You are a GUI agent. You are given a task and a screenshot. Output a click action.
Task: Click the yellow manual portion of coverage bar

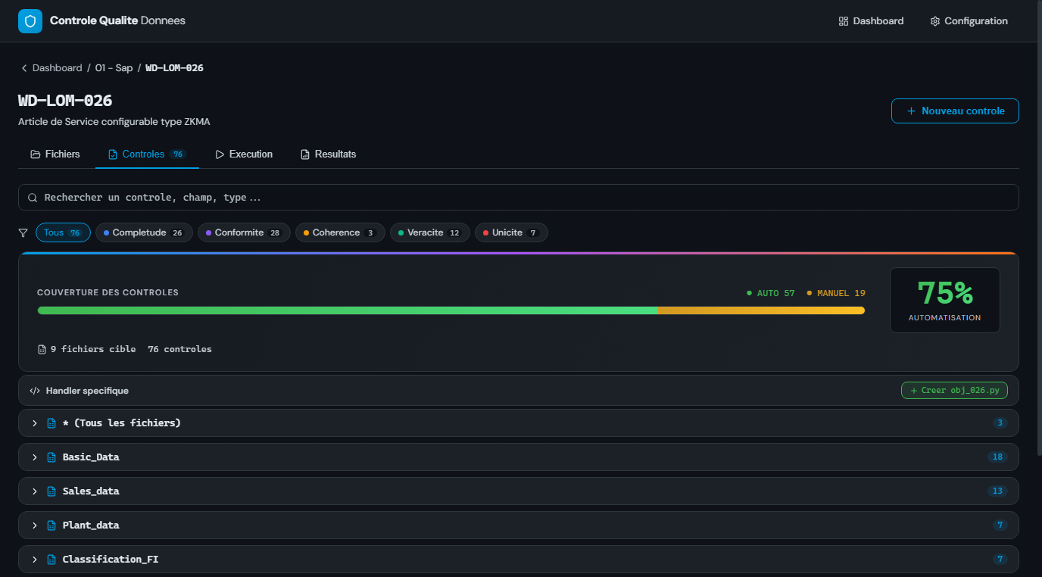click(x=761, y=310)
